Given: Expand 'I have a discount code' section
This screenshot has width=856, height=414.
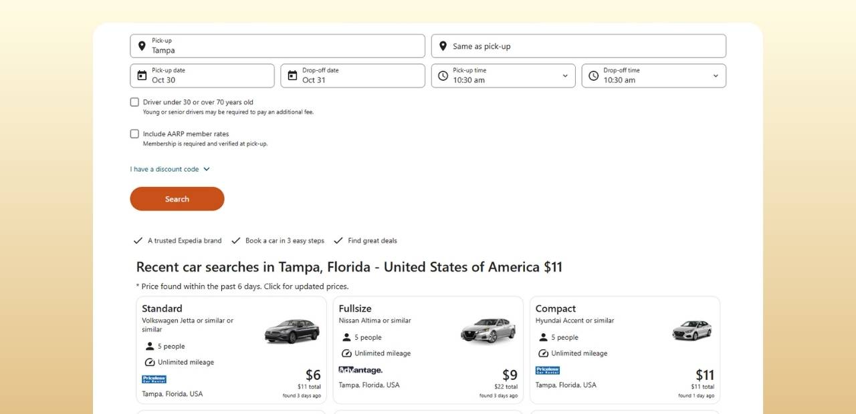Looking at the screenshot, I should (170, 170).
